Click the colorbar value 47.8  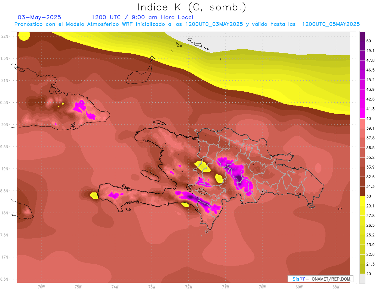(x=370, y=60)
